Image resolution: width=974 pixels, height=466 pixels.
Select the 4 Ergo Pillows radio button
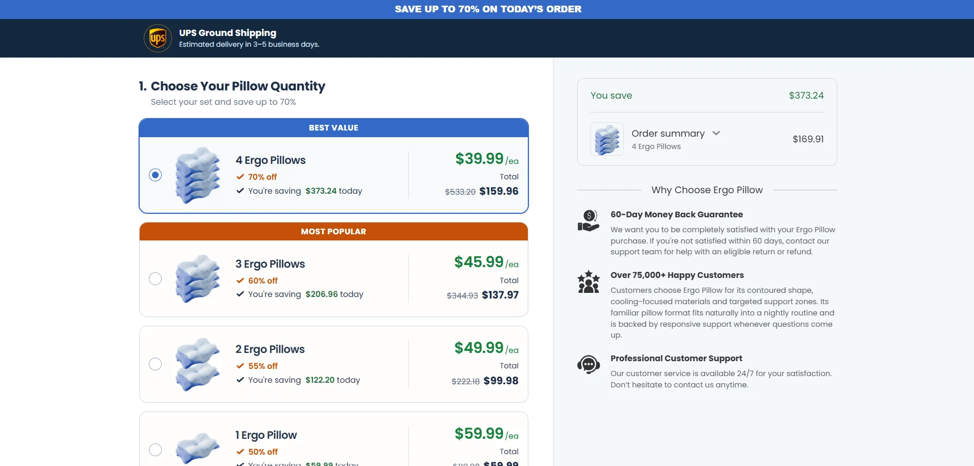(155, 175)
